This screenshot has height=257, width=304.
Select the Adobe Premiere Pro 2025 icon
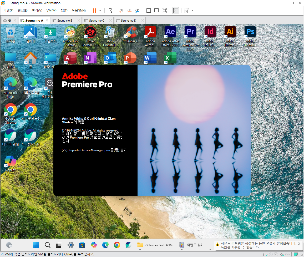click(190, 38)
